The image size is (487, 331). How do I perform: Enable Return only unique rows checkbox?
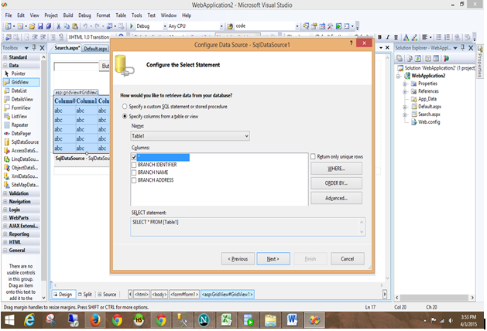(313, 157)
